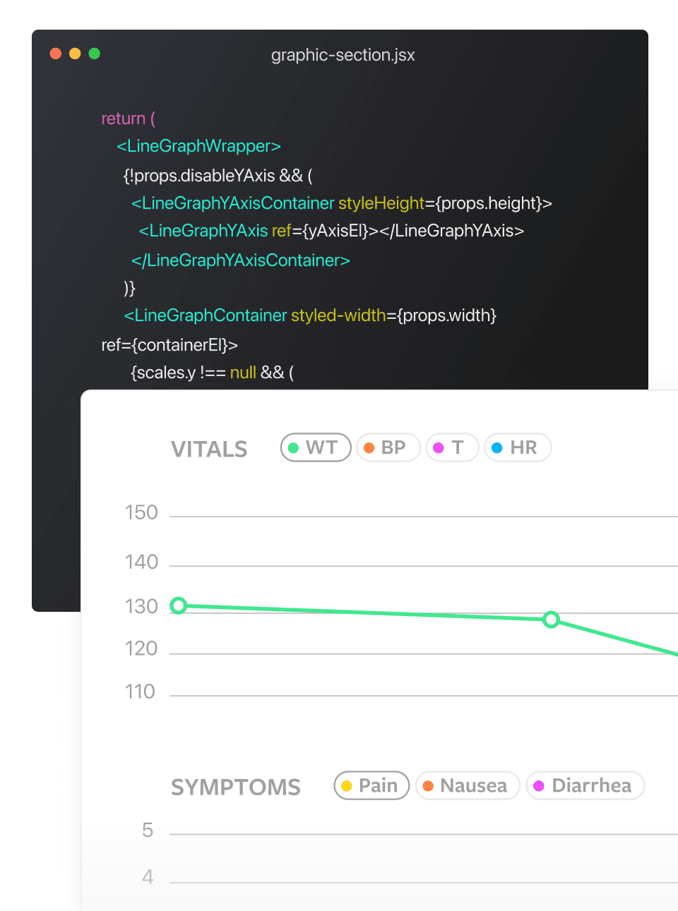Viewport: 678px width, 911px height.
Task: Click the second green data point marker
Action: 551,620
